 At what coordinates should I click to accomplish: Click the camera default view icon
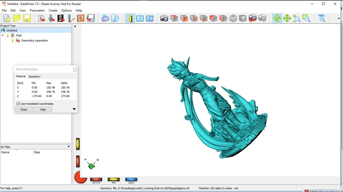[164, 18]
